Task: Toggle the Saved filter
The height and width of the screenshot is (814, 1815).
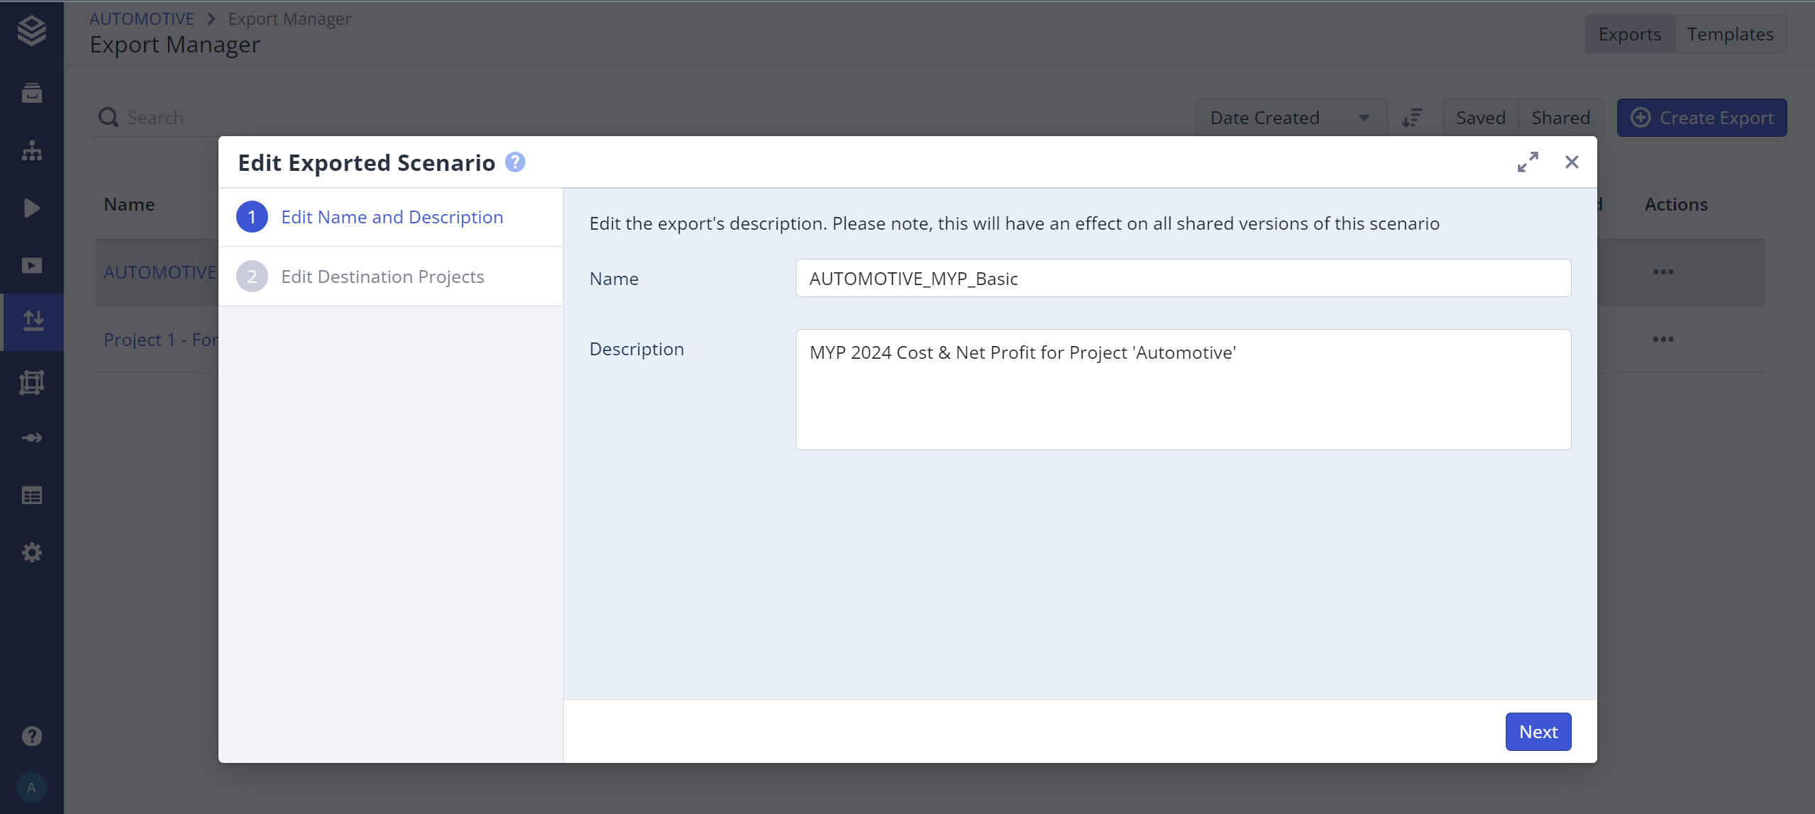Action: click(1480, 118)
